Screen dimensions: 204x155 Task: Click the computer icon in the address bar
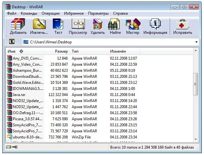pos(26,42)
